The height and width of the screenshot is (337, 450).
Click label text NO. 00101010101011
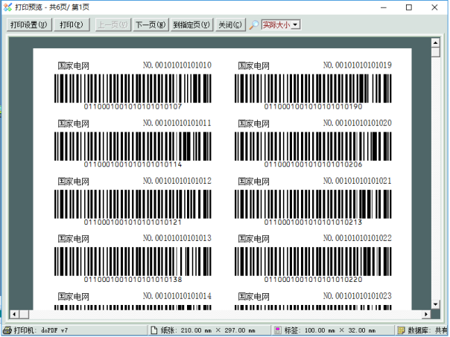tap(177, 123)
